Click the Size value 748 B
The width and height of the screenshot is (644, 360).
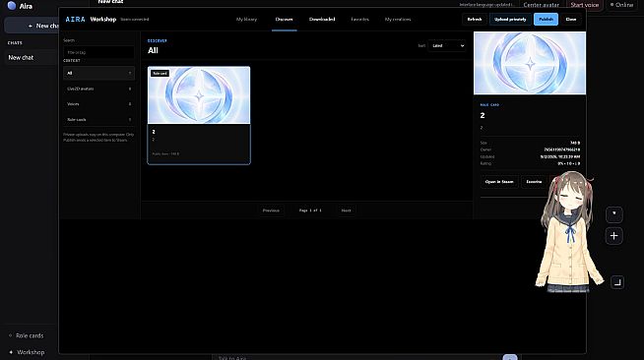click(x=575, y=143)
